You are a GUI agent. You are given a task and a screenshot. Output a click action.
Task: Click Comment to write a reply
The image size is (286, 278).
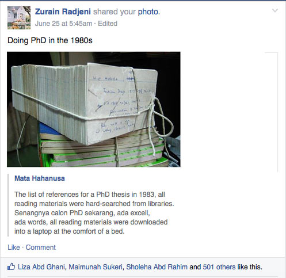click(x=41, y=247)
